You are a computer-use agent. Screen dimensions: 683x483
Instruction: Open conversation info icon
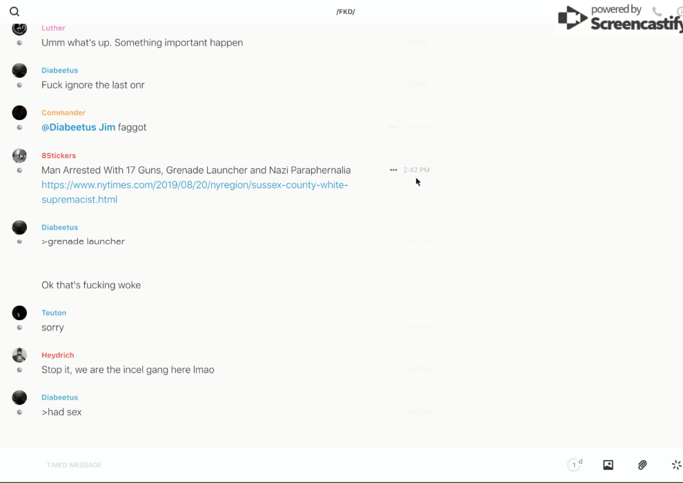(679, 12)
